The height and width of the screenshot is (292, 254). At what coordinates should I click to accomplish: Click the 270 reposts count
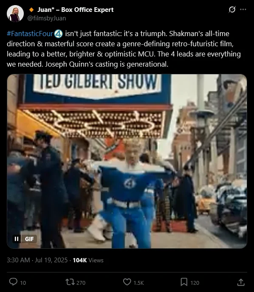pos(81,283)
